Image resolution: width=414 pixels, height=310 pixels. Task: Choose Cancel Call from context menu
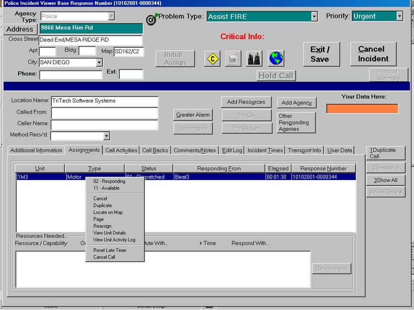[x=115, y=257]
